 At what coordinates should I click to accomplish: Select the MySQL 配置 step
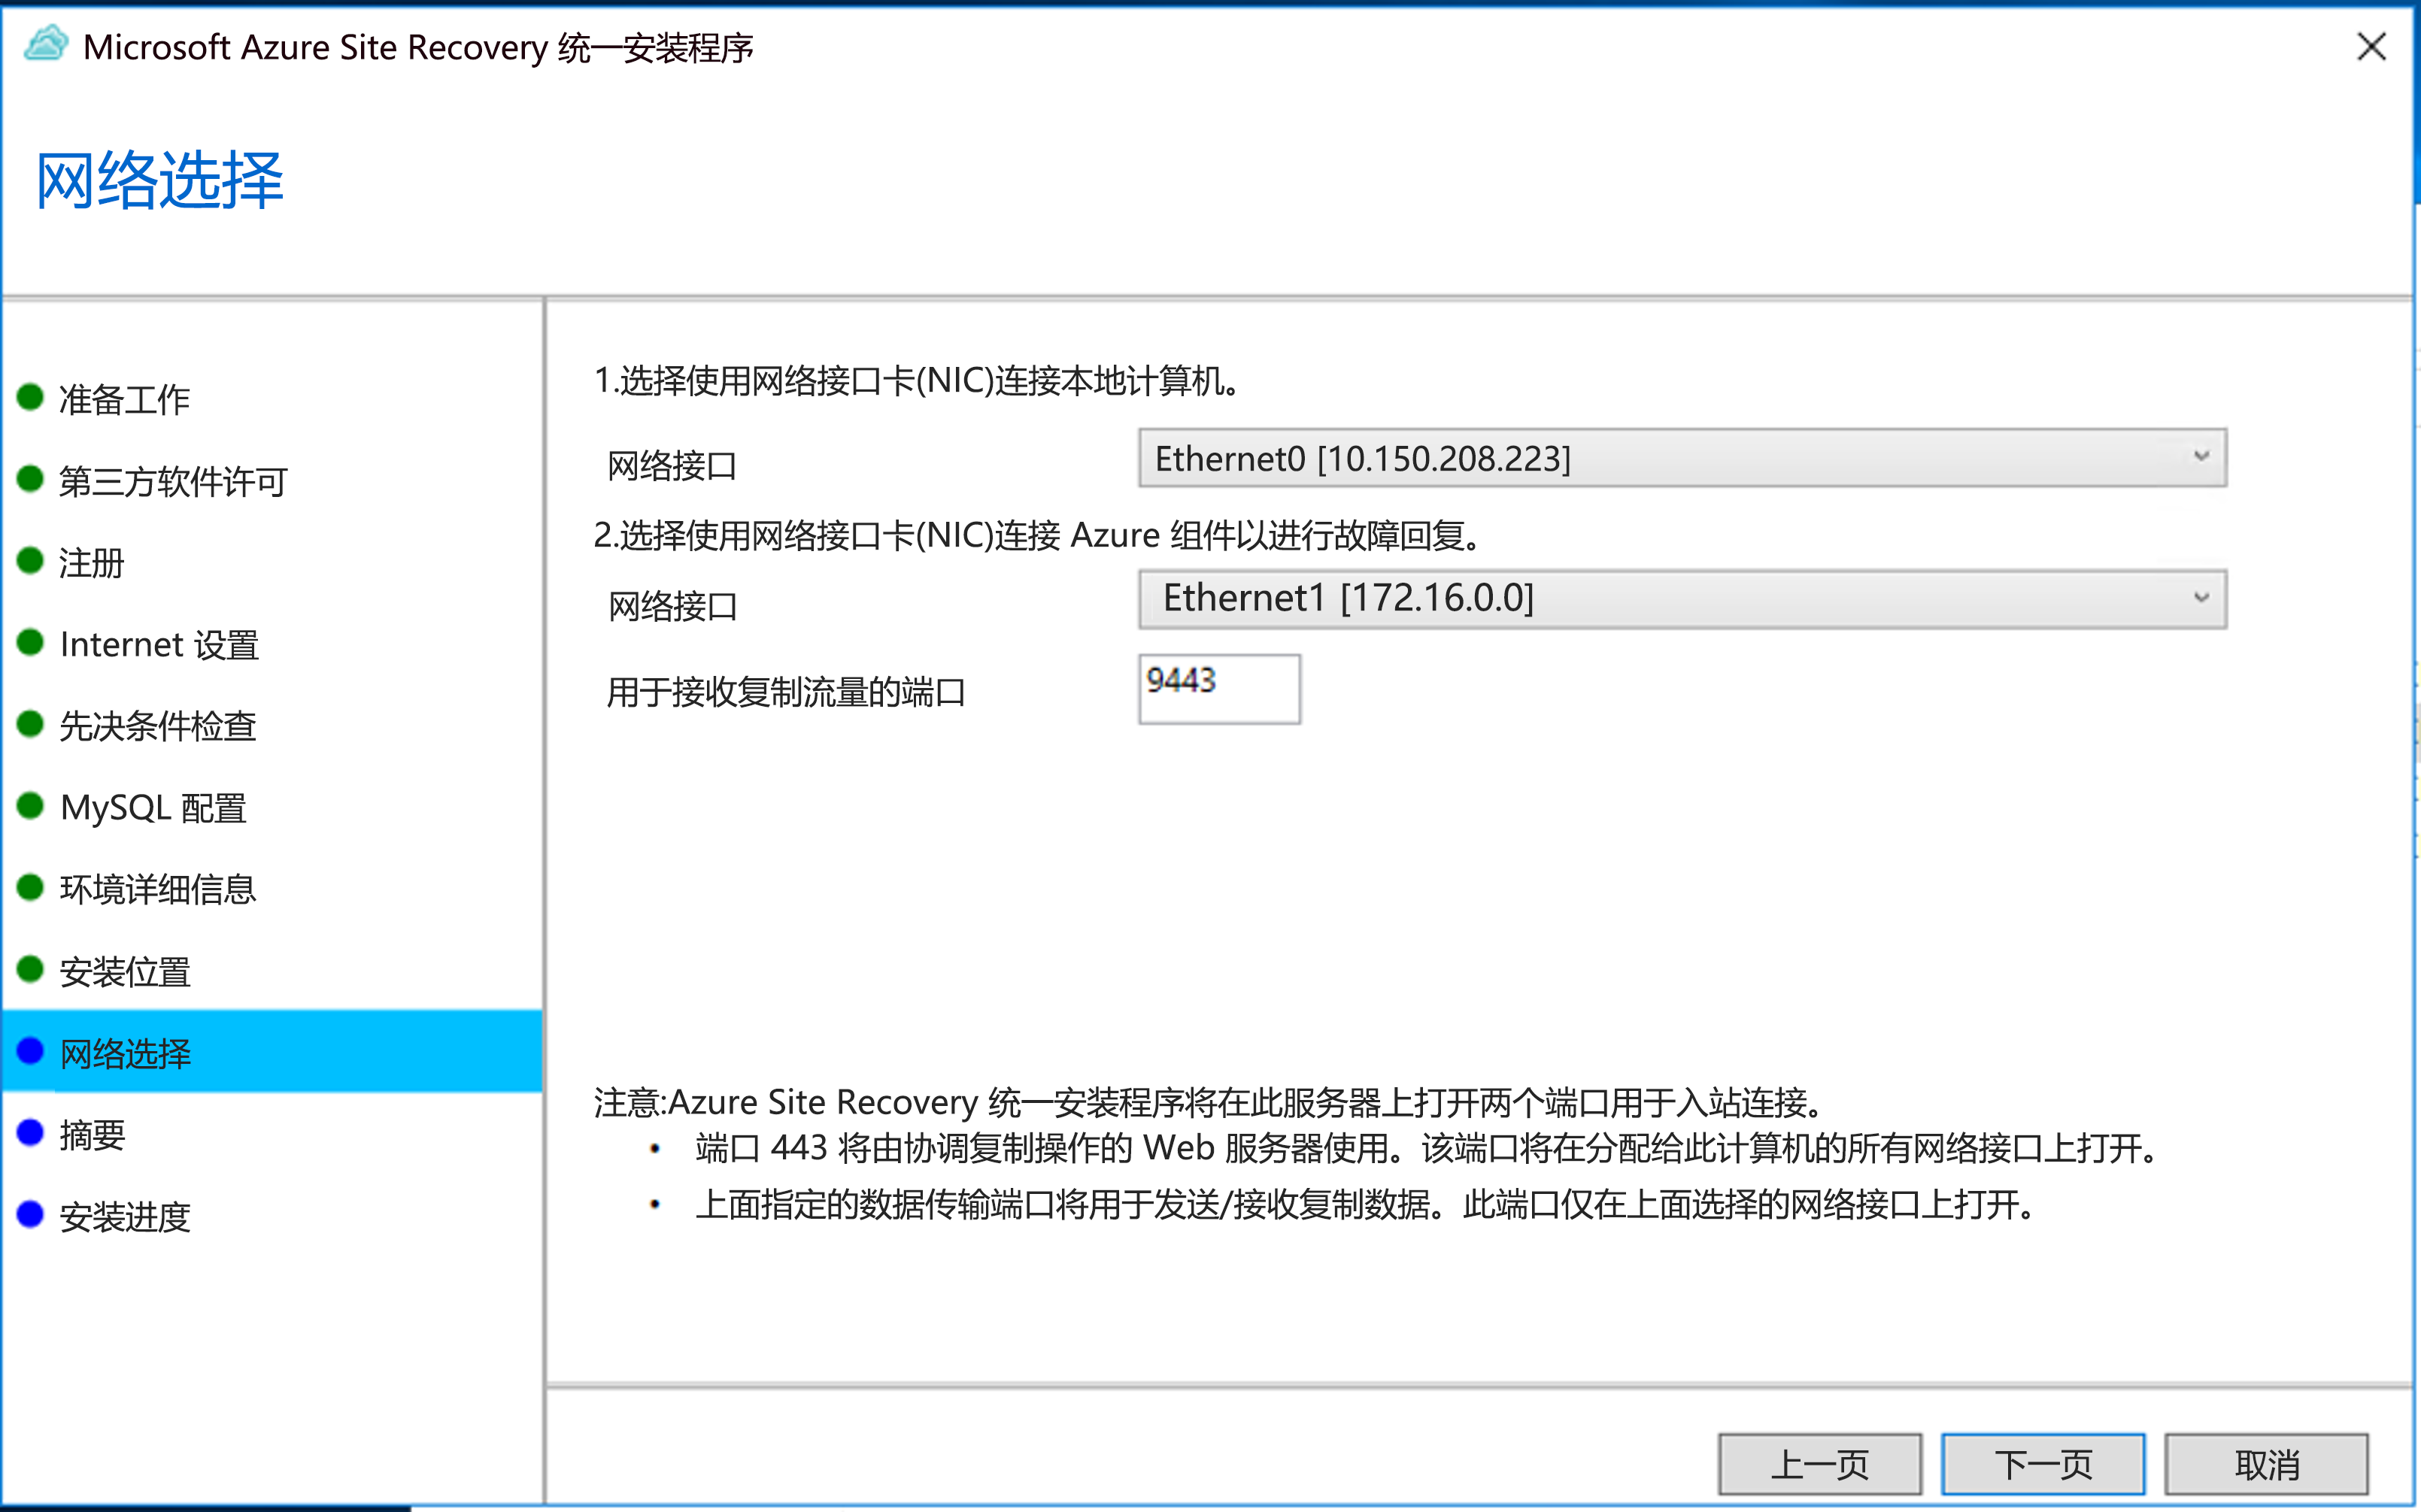point(153,808)
